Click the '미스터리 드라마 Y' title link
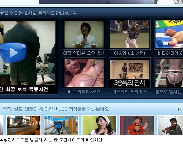The image size is (183, 144). 129,92
